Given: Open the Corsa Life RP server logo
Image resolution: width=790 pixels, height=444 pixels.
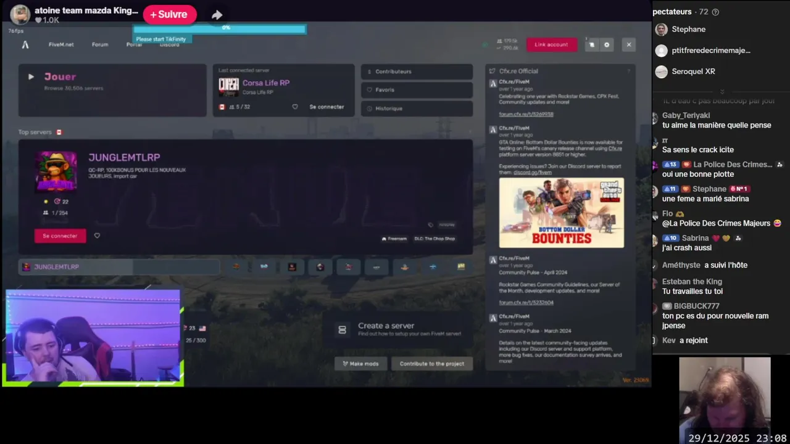Looking at the screenshot, I should click(228, 86).
